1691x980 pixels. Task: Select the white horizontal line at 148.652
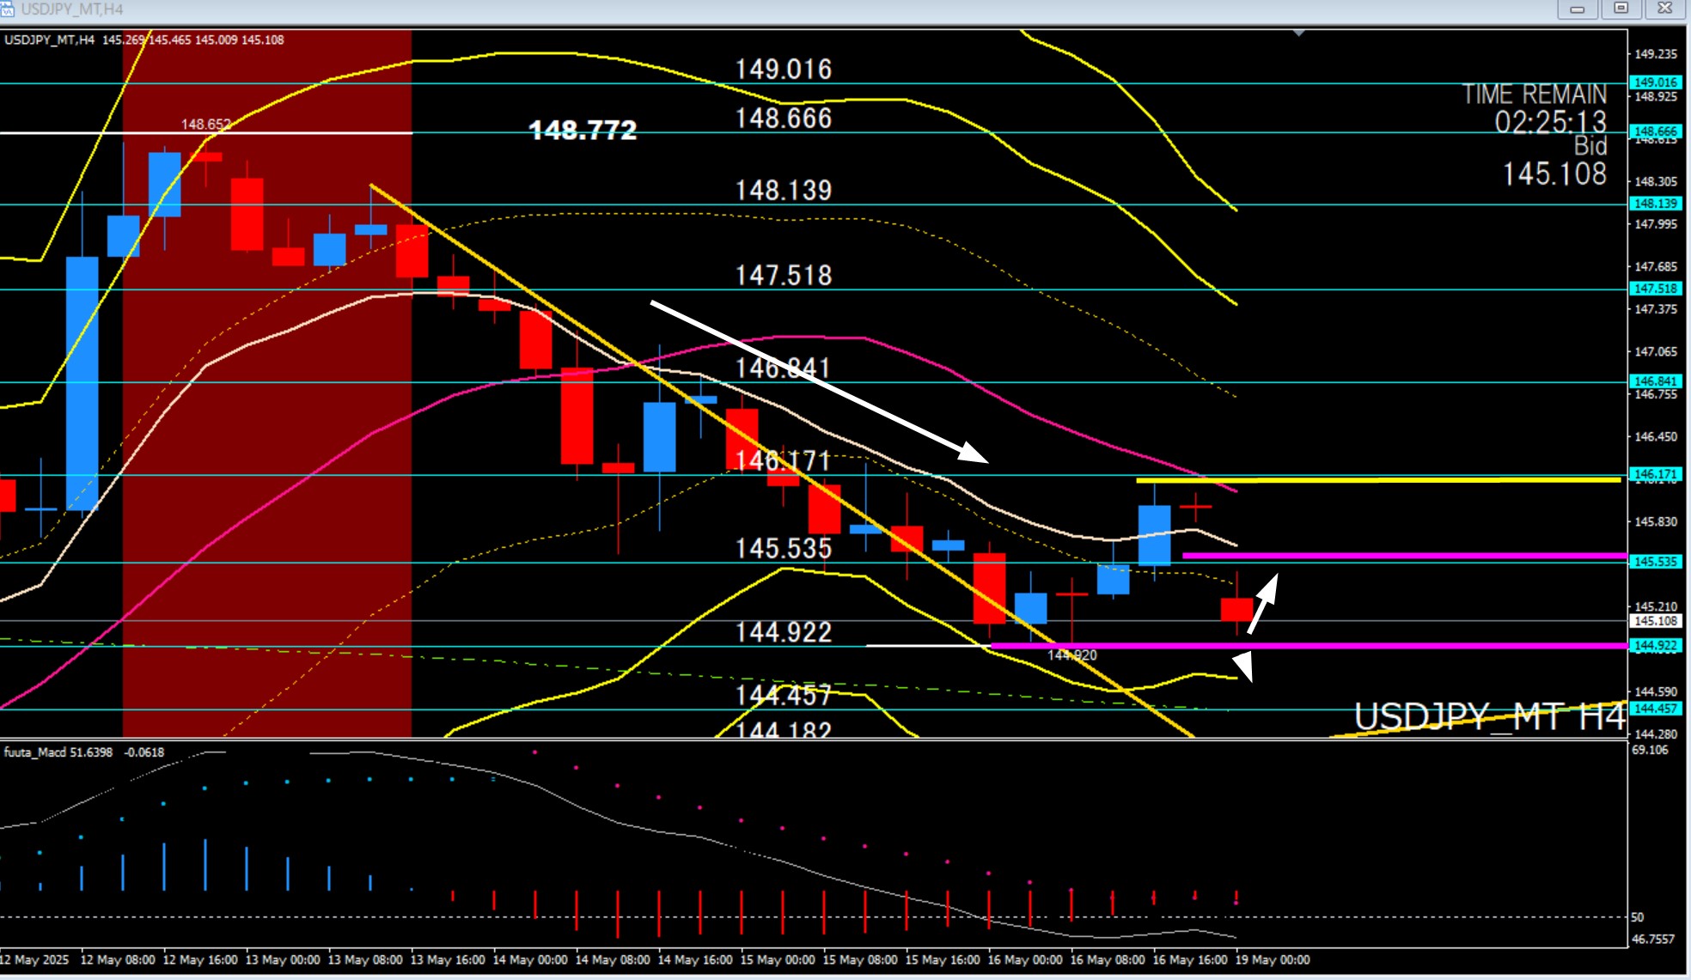pyautogui.click(x=206, y=133)
